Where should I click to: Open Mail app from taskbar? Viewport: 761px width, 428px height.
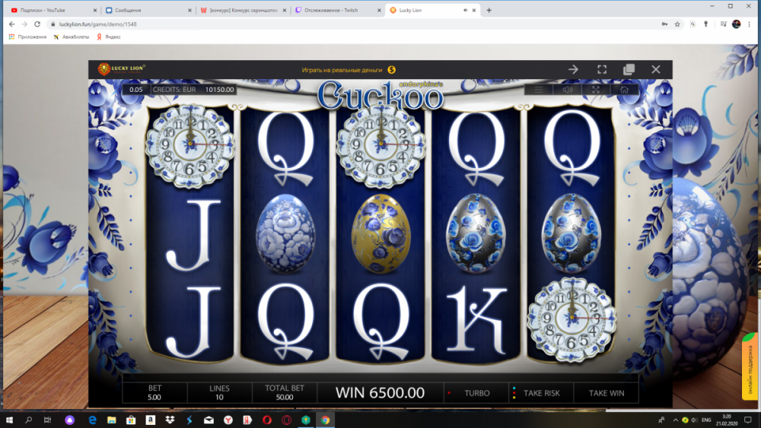tap(209, 420)
